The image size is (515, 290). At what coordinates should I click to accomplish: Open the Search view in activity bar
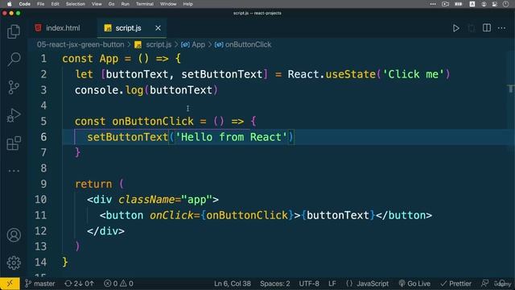[x=14, y=60]
